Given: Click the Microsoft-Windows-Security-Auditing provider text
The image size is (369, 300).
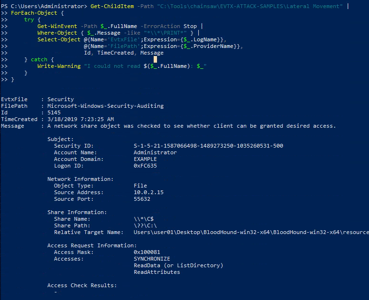Looking at the screenshot, I should coord(105,106).
